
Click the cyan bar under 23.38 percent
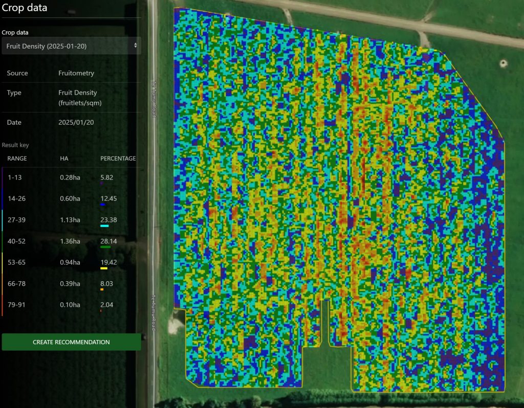click(104, 226)
